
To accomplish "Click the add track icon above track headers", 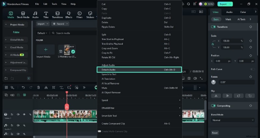I will point(6,95).
